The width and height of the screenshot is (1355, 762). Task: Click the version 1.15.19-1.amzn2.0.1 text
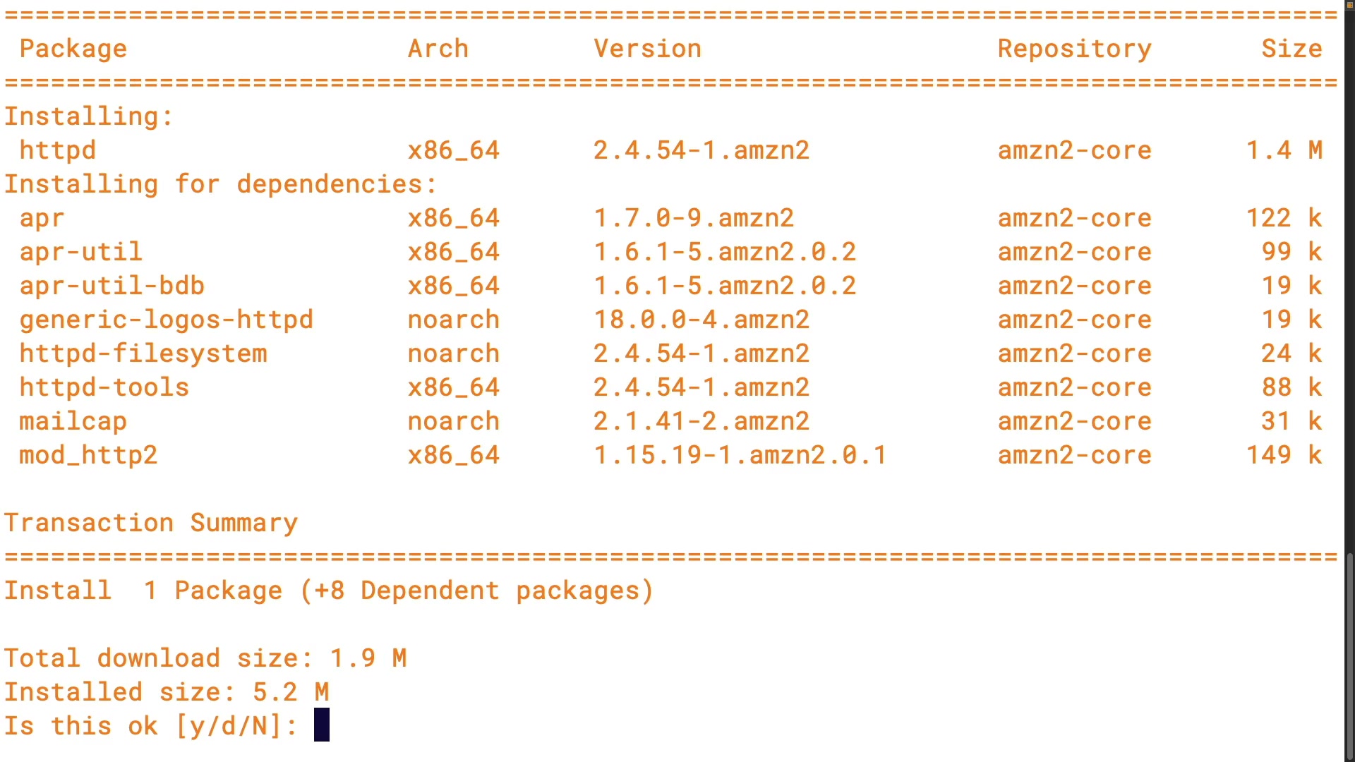(x=740, y=455)
